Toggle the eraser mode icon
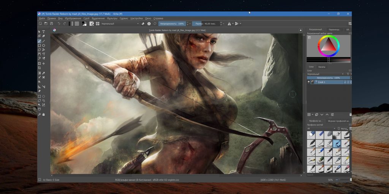This screenshot has width=389, height=194. (x=143, y=23)
